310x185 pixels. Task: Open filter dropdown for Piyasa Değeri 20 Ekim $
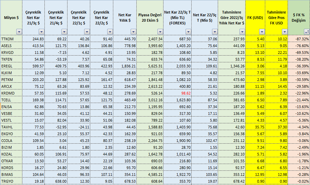tap(160, 32)
